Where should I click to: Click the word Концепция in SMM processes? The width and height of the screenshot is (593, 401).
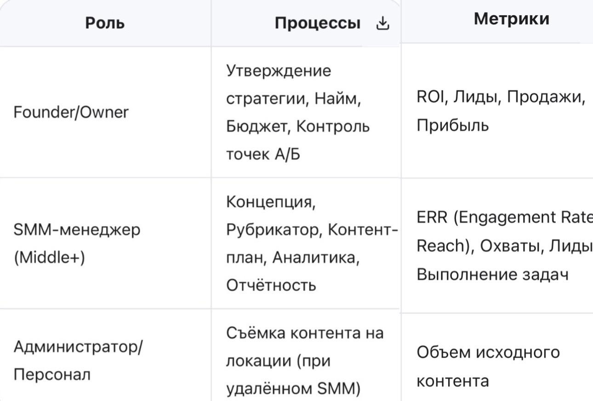pyautogui.click(x=271, y=202)
